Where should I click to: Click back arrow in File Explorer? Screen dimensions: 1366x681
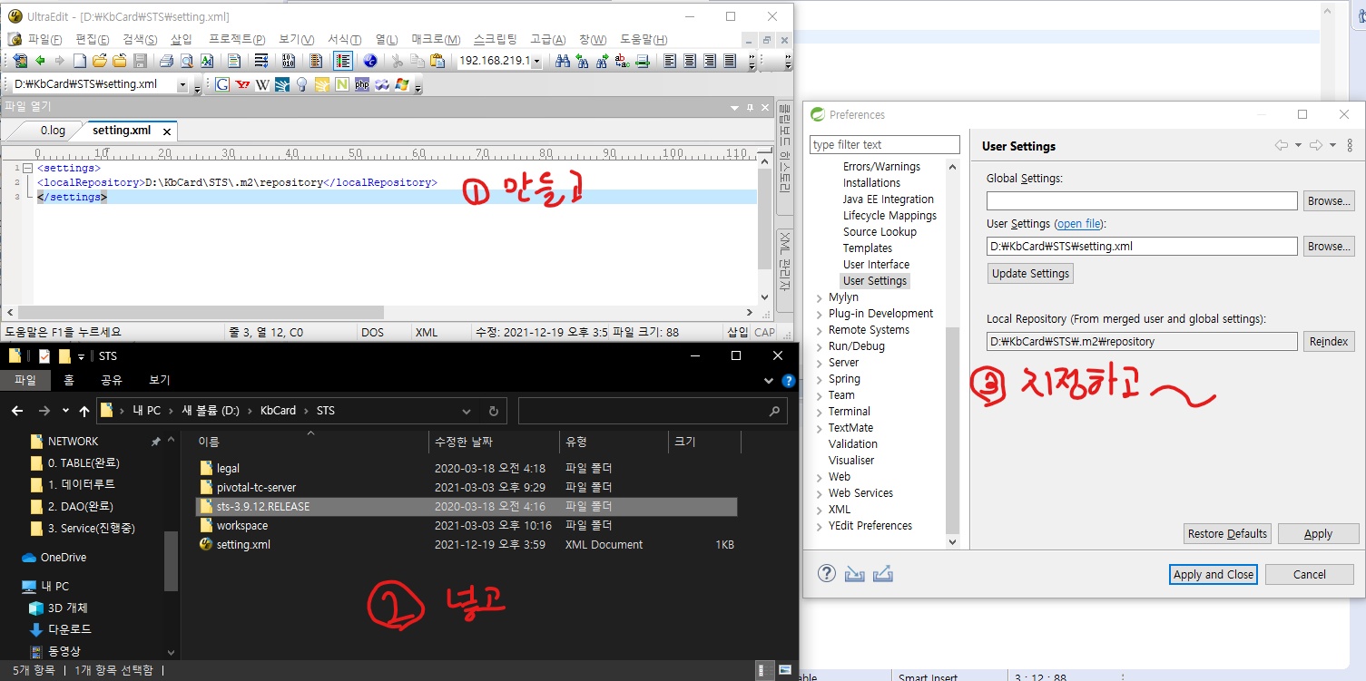click(x=17, y=411)
